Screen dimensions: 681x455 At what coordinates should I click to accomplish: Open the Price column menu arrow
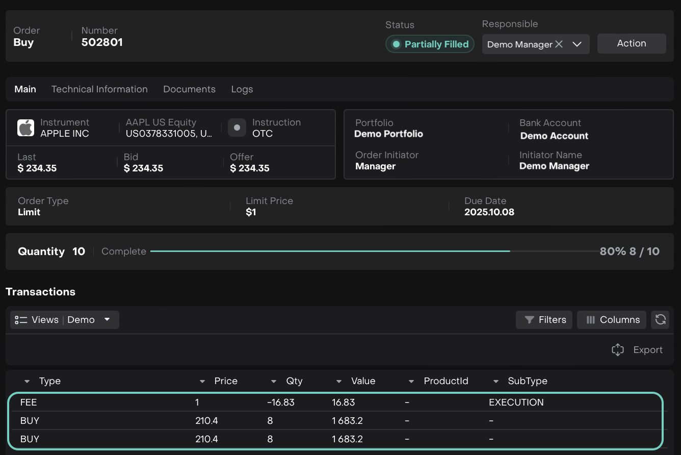pyautogui.click(x=202, y=382)
